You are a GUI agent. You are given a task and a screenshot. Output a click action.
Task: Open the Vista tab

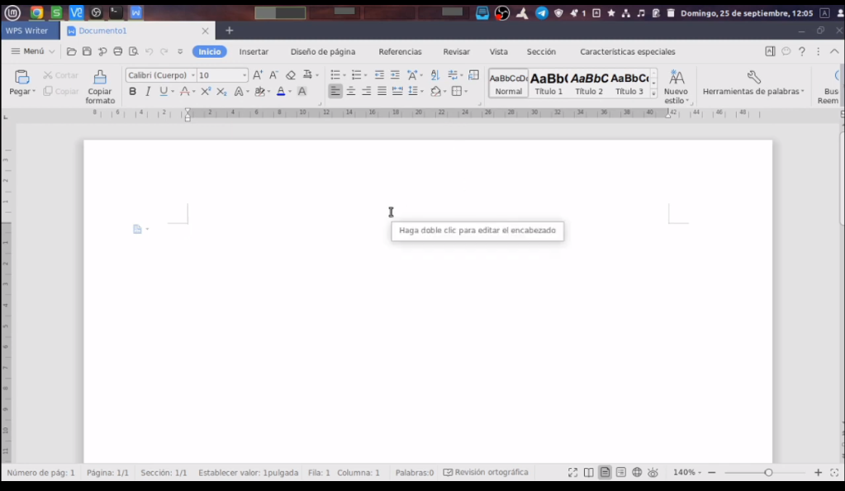[x=498, y=52]
